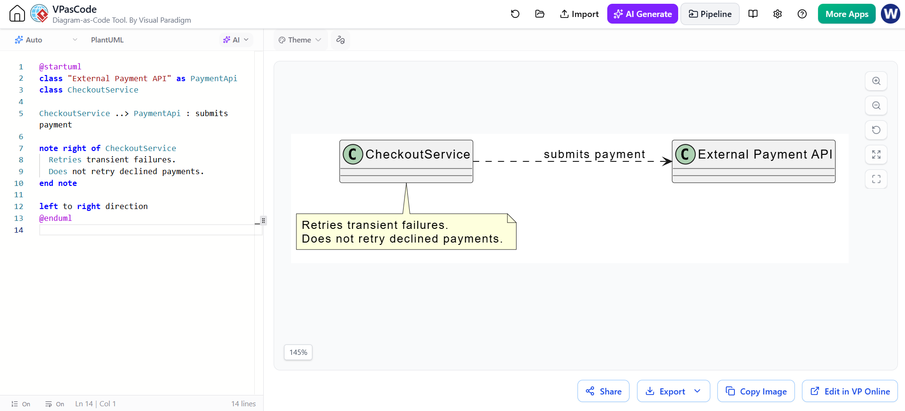Go to the home icon

17,14
